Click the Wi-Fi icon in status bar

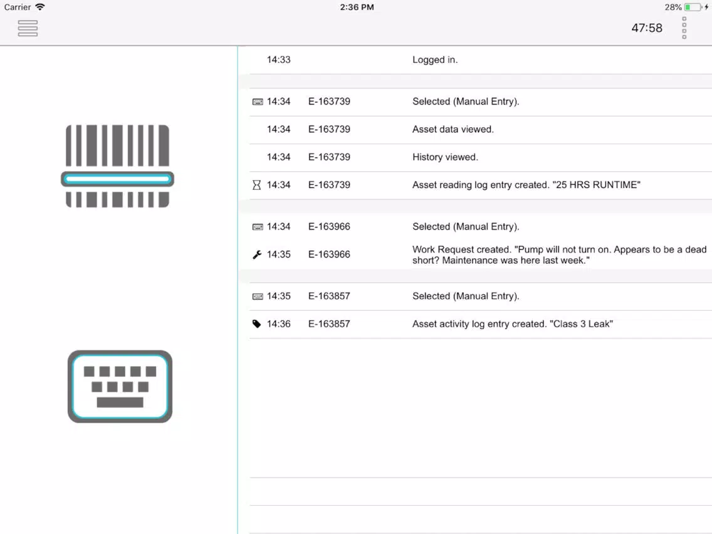(x=40, y=7)
